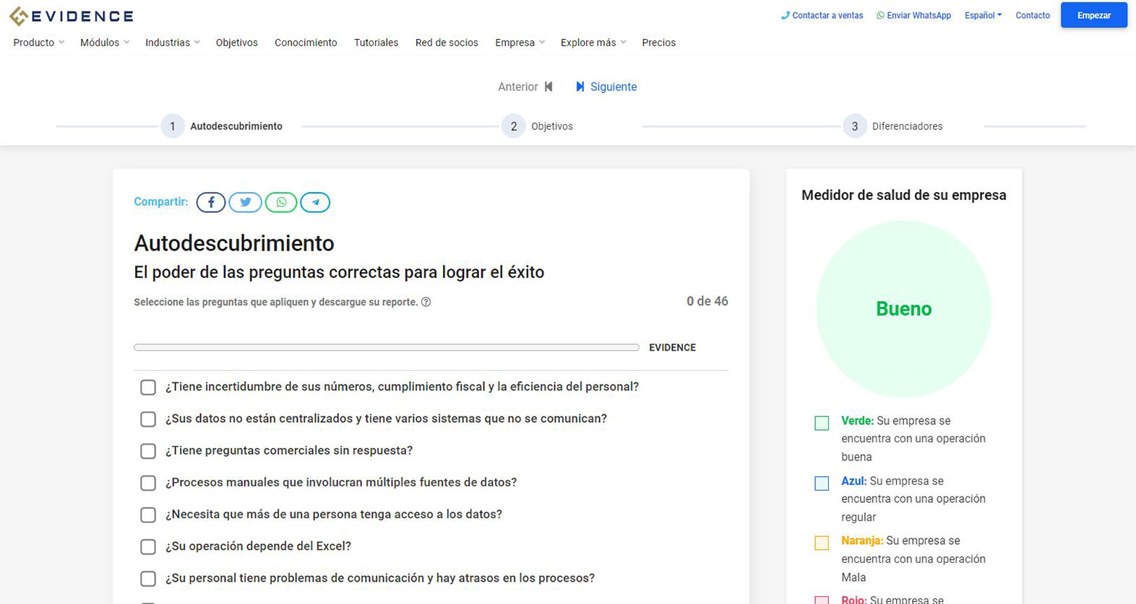Image resolution: width=1136 pixels, height=604 pixels.
Task: Click the Evidence logo
Action: [x=71, y=16]
